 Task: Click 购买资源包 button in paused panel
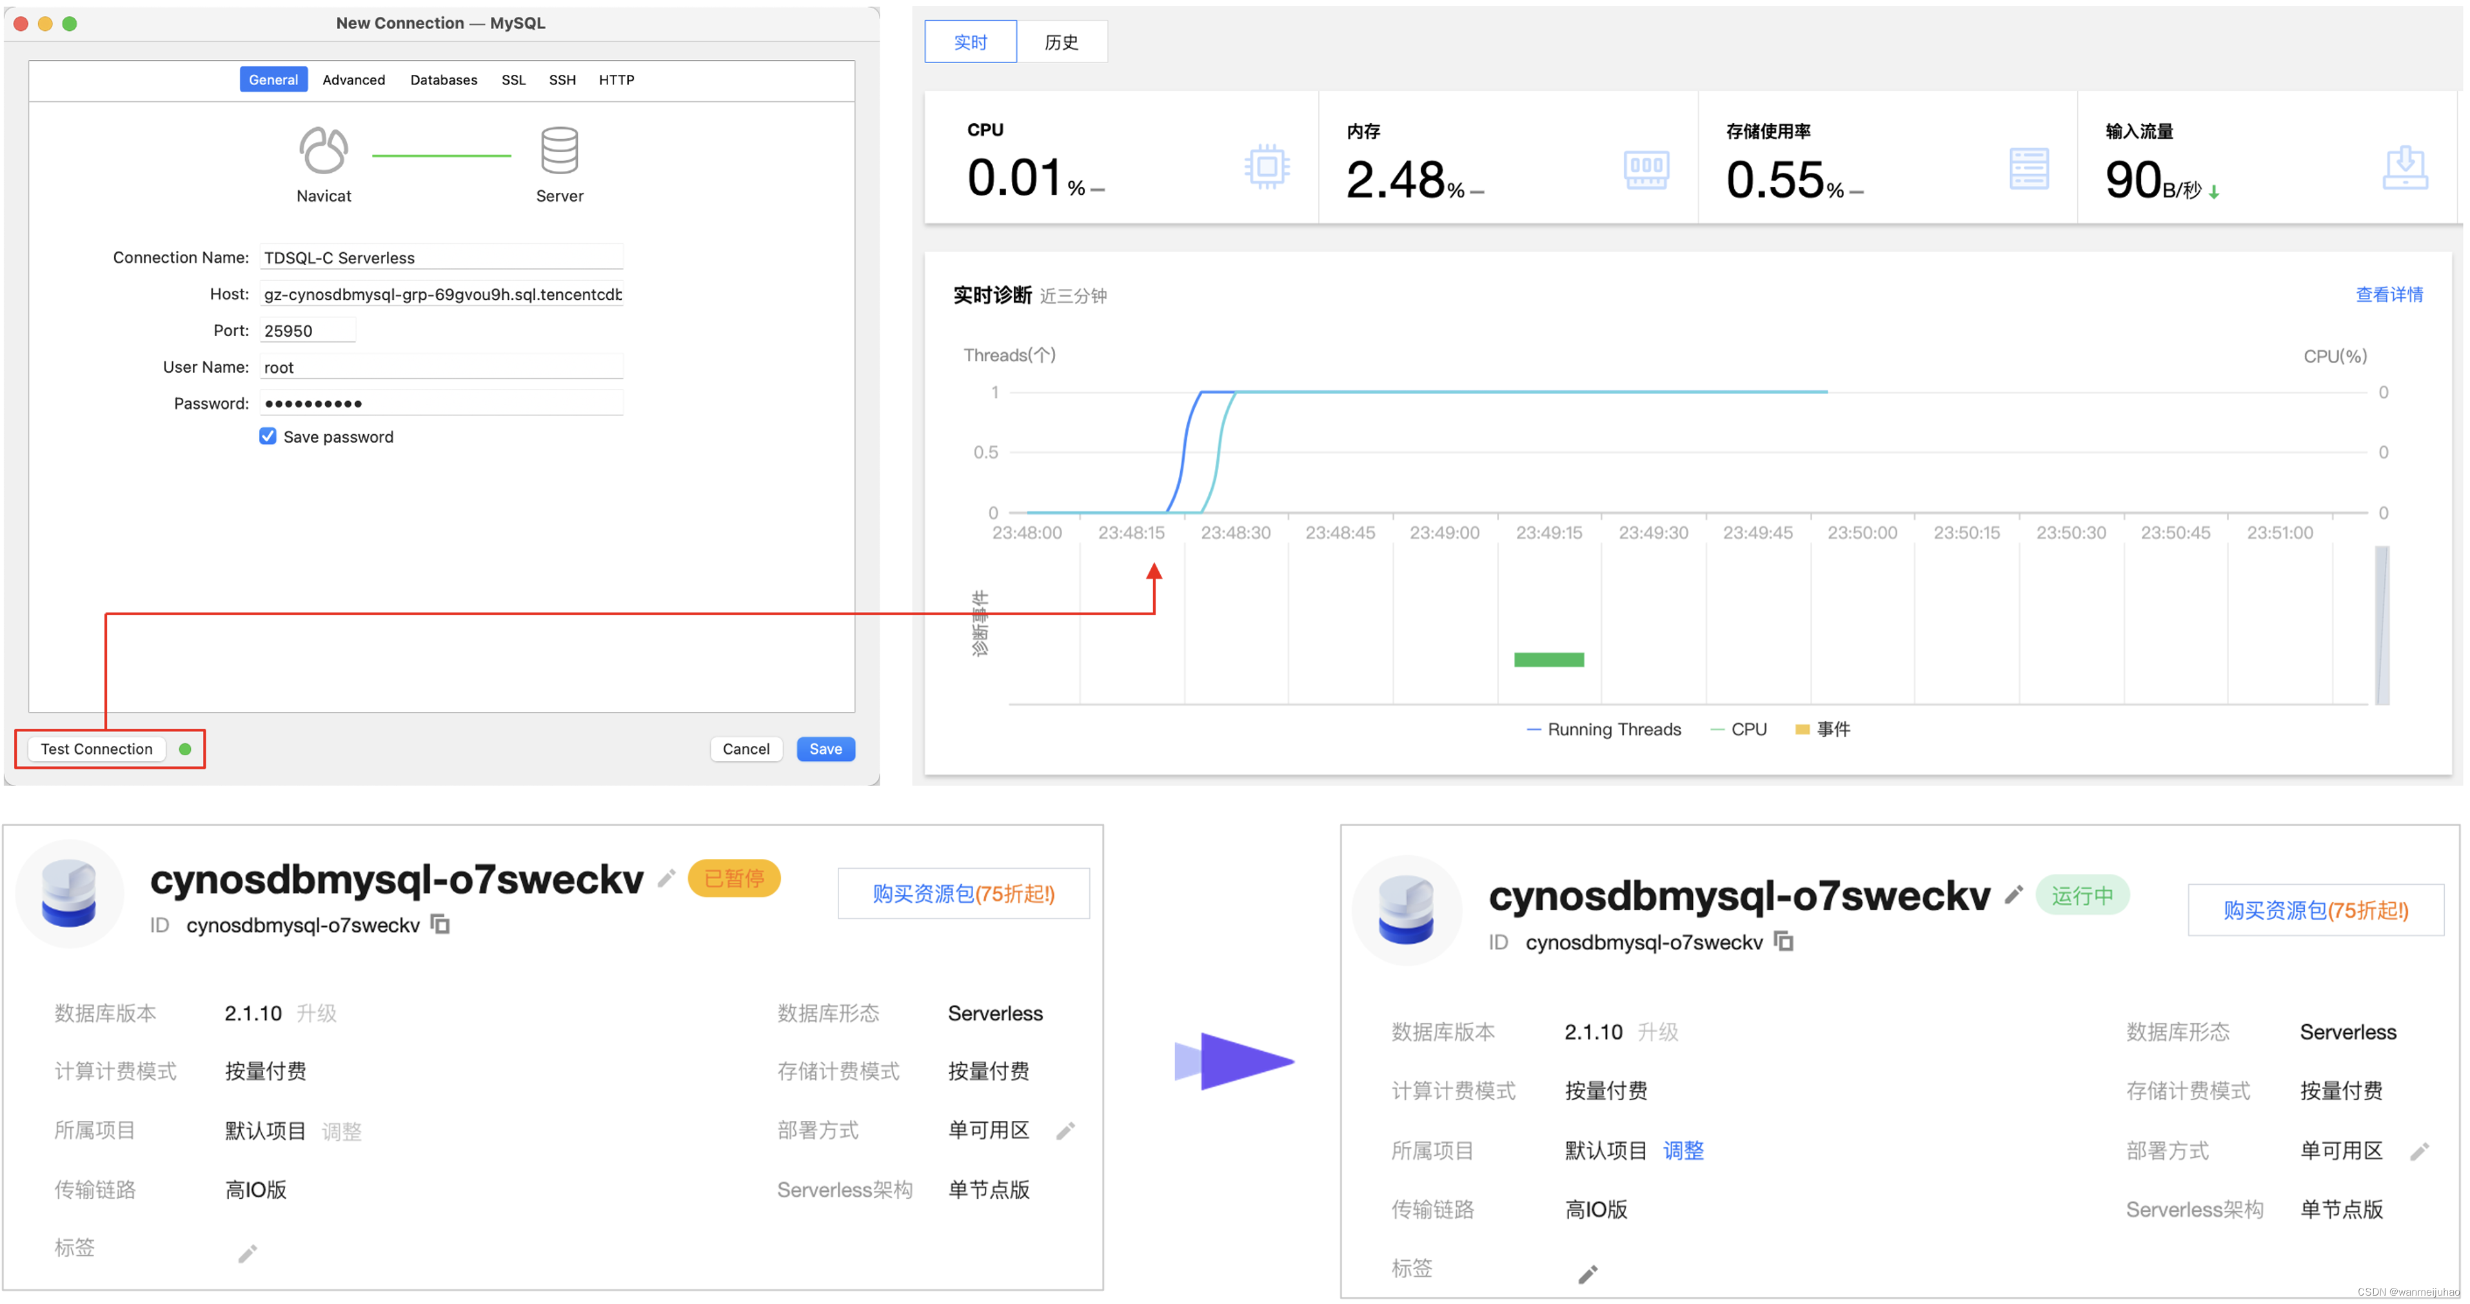(963, 894)
